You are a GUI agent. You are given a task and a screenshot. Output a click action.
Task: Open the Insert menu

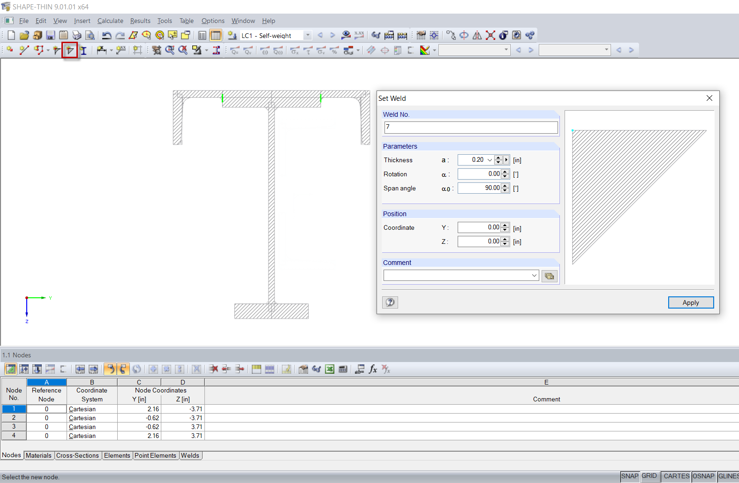82,21
